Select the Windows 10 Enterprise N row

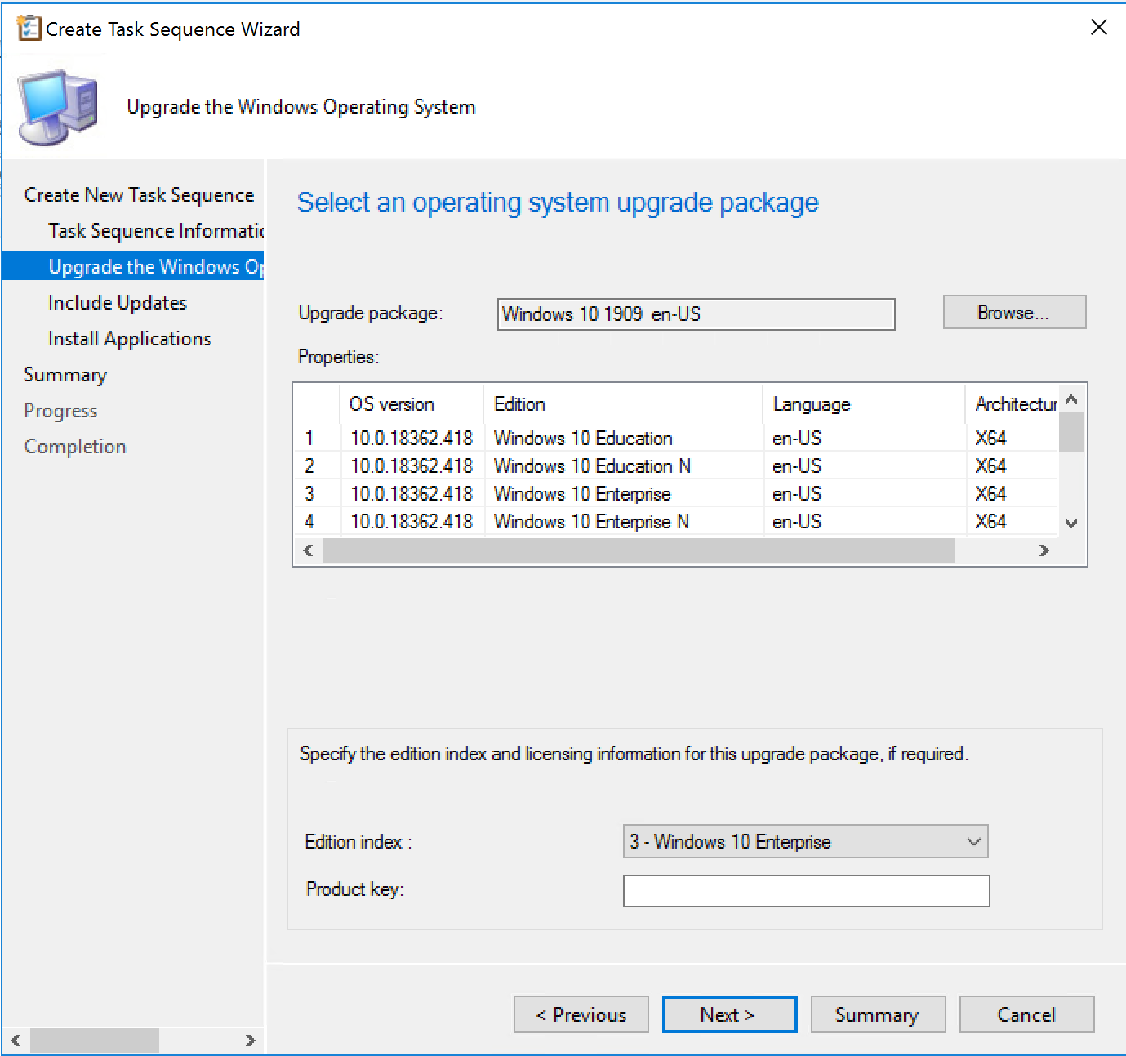[x=676, y=522]
